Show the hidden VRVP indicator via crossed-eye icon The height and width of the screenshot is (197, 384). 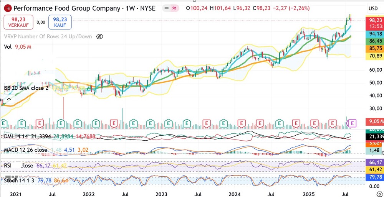pos(99,37)
